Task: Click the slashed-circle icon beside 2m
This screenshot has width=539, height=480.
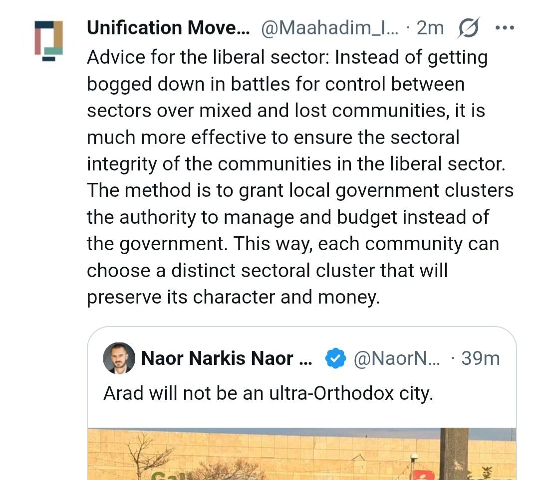Action: point(468,28)
